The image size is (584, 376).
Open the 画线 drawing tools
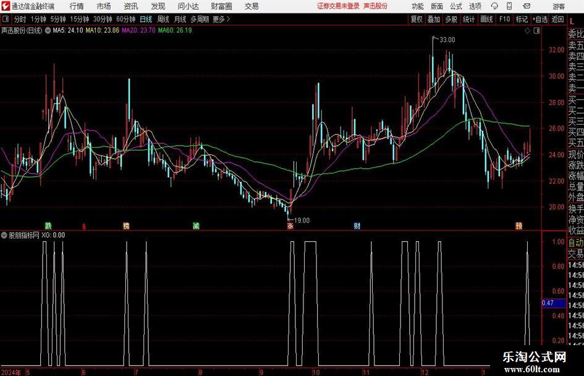pyautogui.click(x=486, y=19)
